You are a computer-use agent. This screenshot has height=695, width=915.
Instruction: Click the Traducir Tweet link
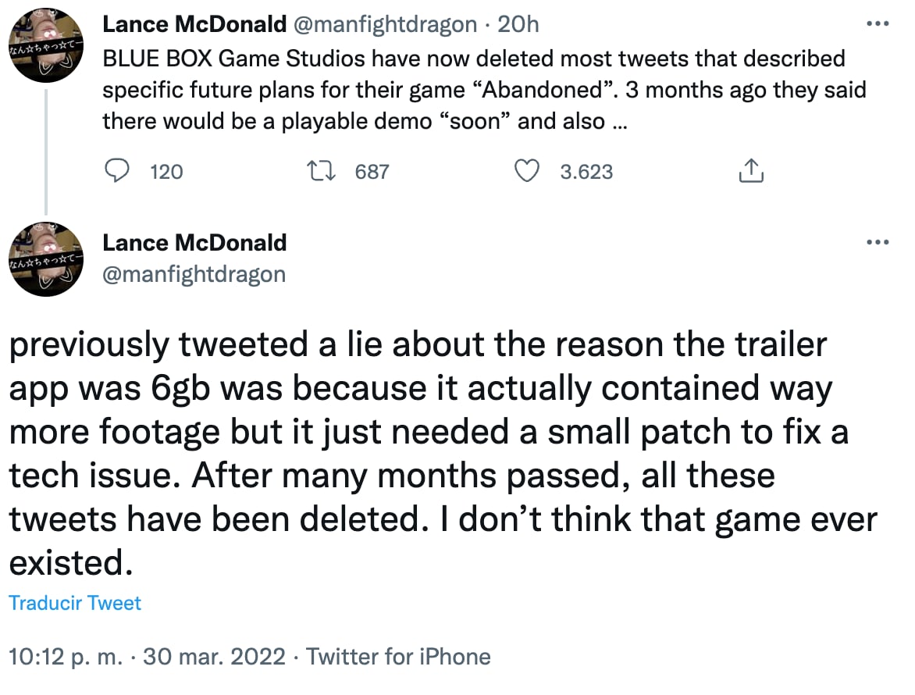(x=75, y=603)
